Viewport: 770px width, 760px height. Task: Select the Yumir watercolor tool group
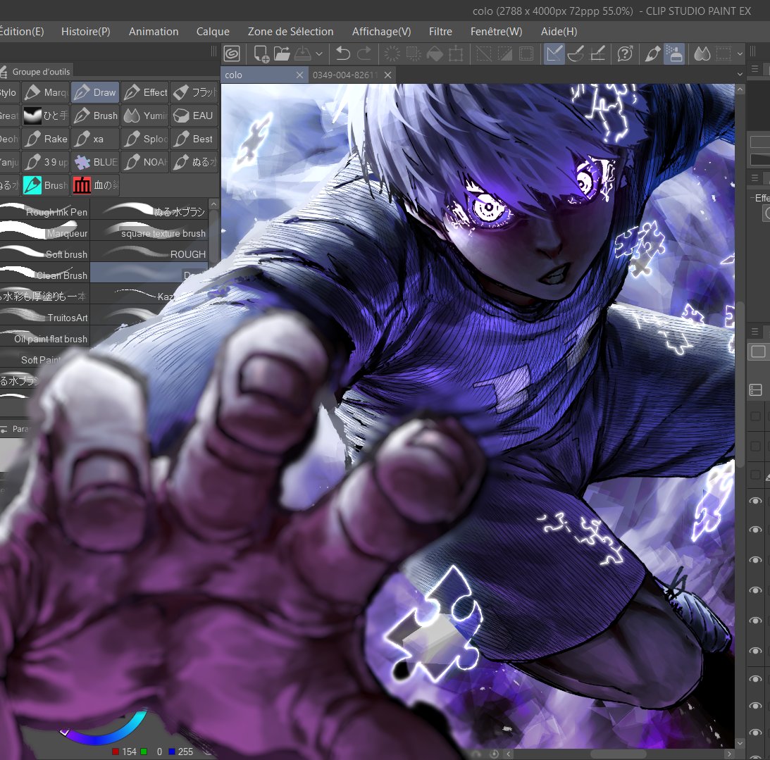pos(145,116)
